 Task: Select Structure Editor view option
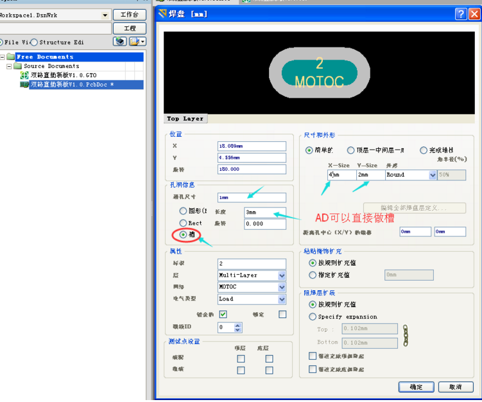[x=34, y=42]
